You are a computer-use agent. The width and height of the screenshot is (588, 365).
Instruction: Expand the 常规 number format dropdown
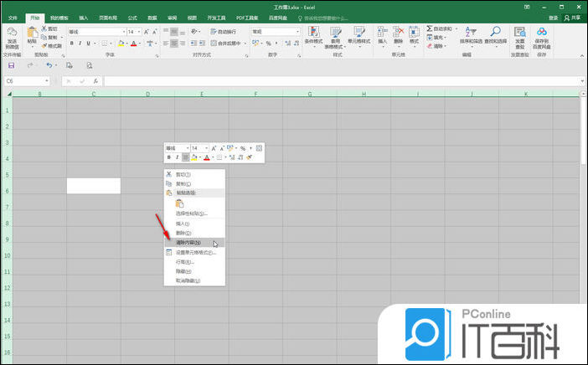pyautogui.click(x=297, y=32)
